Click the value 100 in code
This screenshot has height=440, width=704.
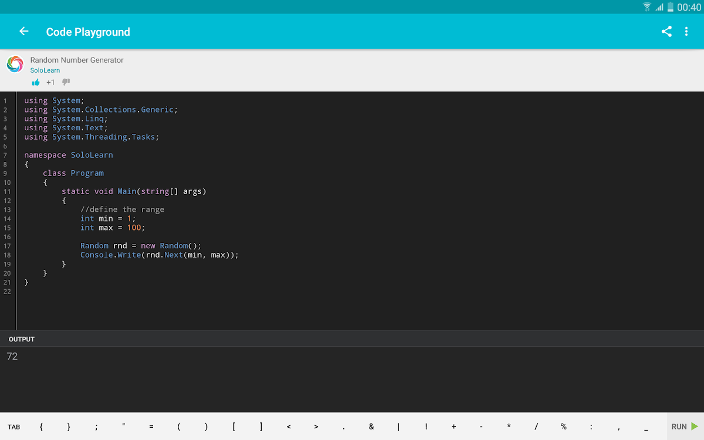134,228
